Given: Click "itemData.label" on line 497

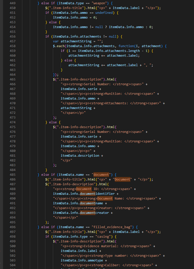Looking at the screenshot, I should 126,232.
